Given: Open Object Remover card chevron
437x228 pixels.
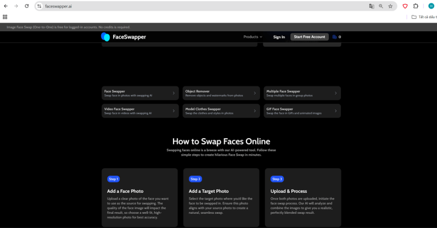Looking at the screenshot, I should click(x=255, y=93).
